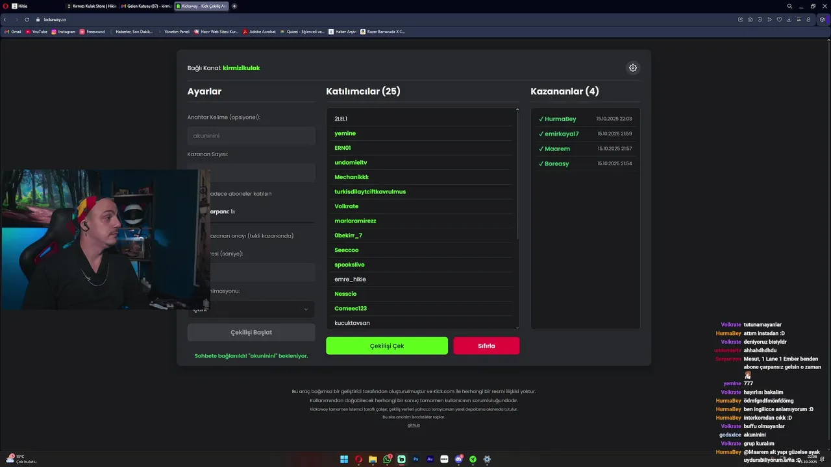Select participant kucuktavsan

pos(422,323)
